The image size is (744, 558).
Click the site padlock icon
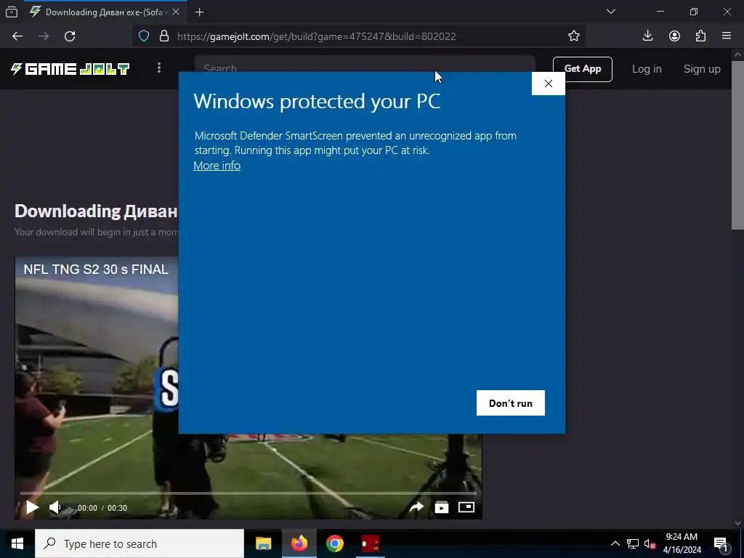[x=164, y=36]
